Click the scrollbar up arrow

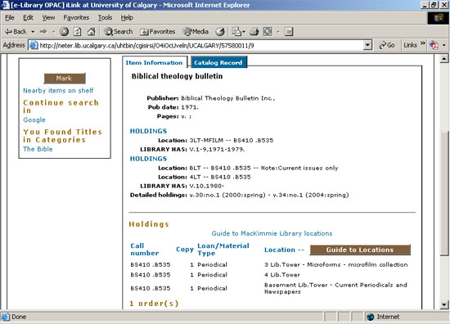coord(444,59)
